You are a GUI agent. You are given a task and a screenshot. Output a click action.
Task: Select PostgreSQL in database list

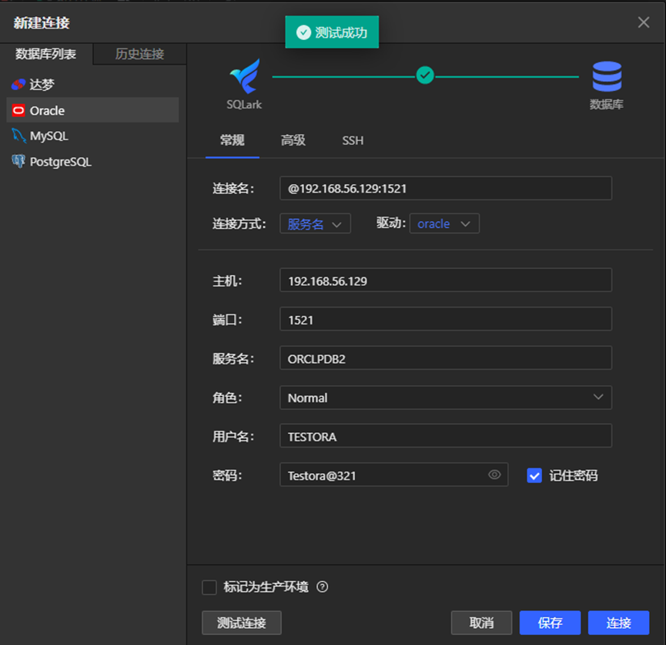point(92,162)
